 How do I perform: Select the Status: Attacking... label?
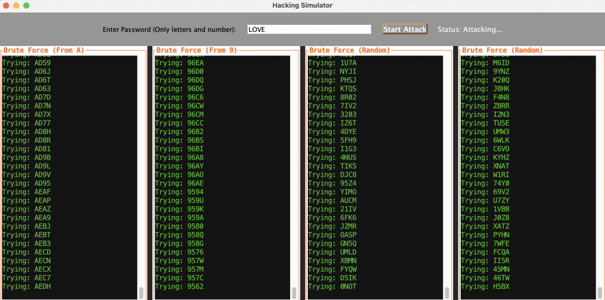[470, 30]
